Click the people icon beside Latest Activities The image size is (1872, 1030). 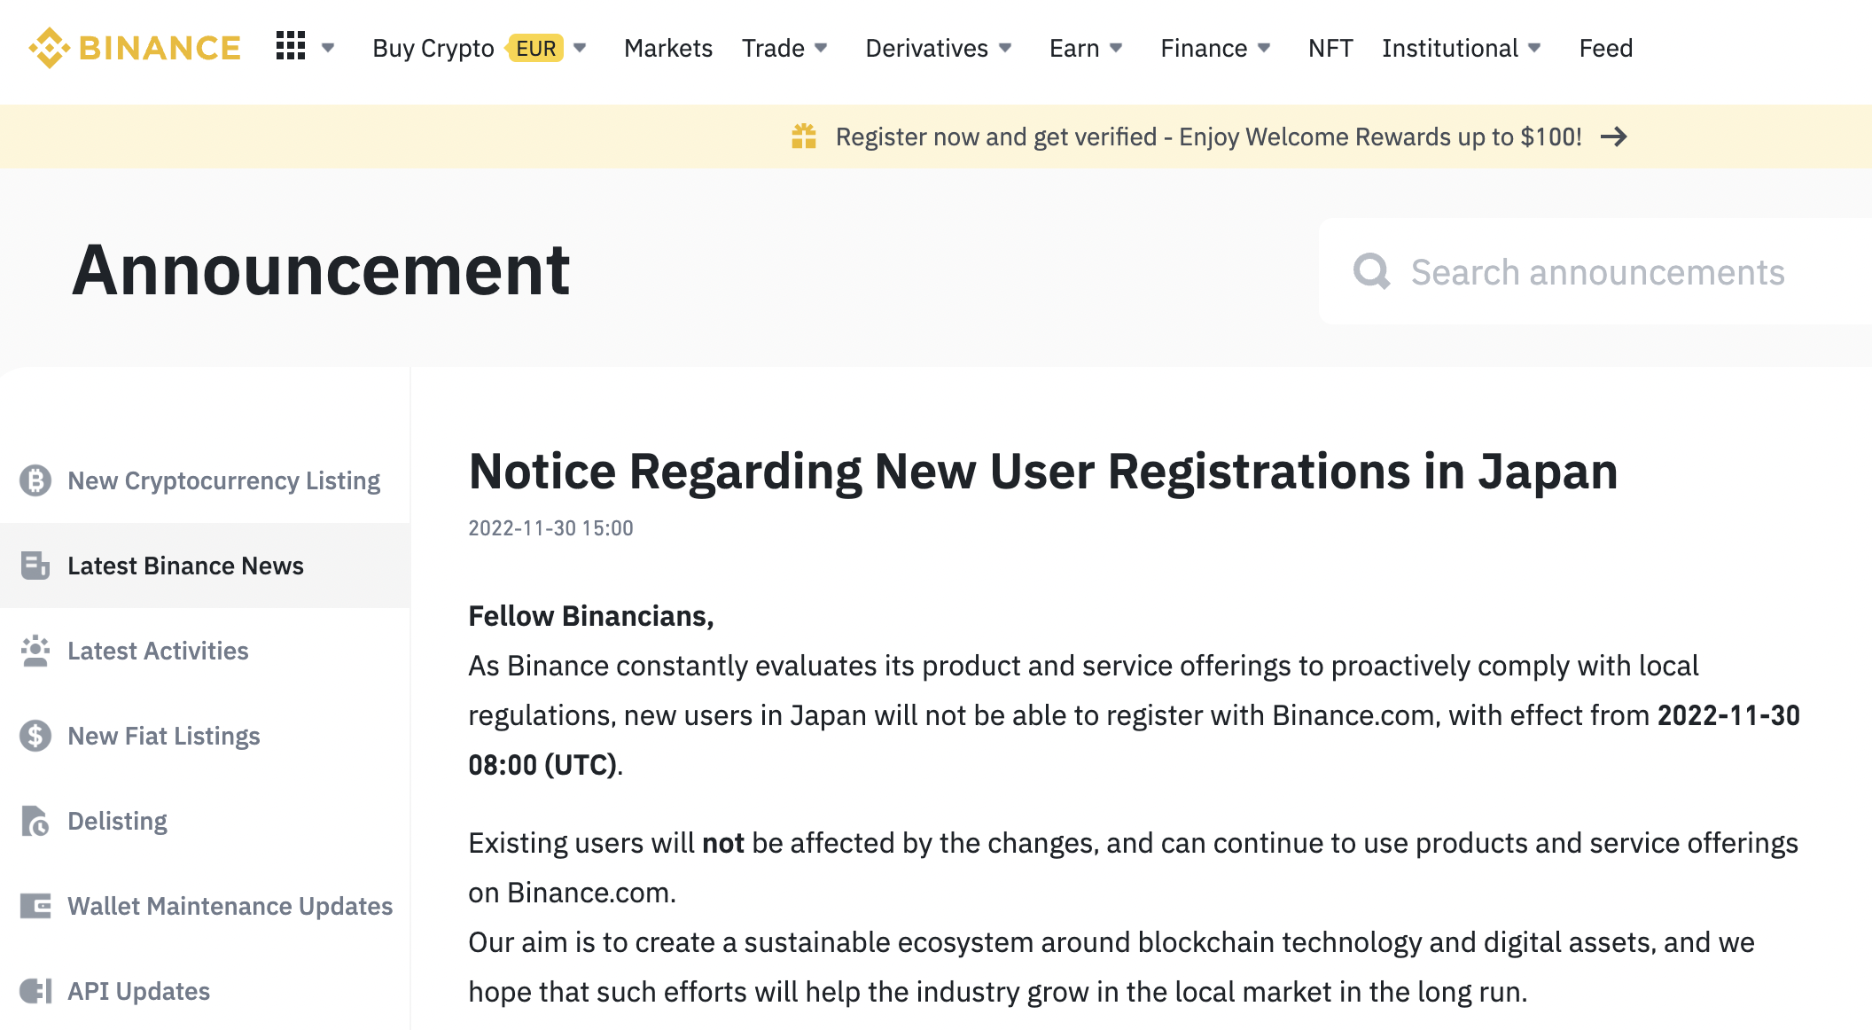(35, 651)
